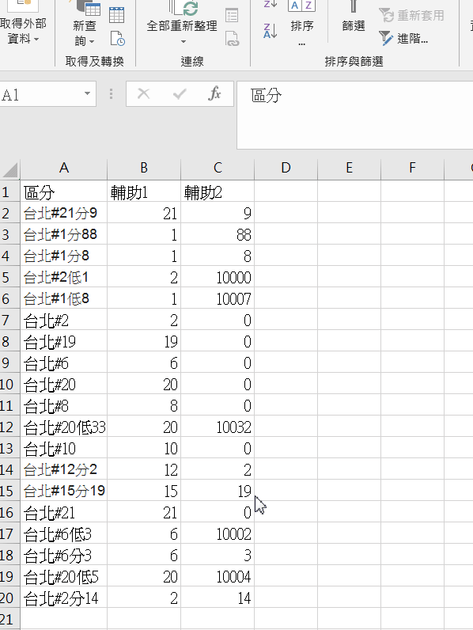473x630 pixels.
Task: Click cell 台北#6低3
Action: pos(64,534)
